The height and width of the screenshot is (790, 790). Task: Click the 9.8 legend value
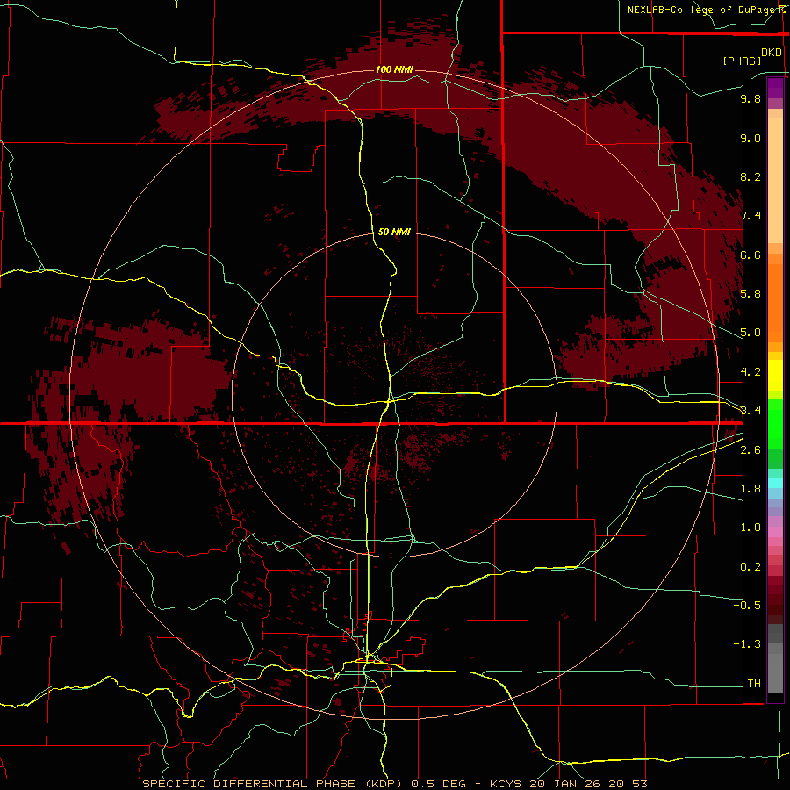[x=750, y=98]
